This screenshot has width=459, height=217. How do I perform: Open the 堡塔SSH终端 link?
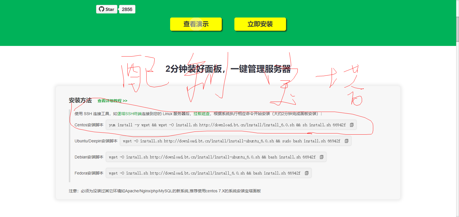click(x=129, y=114)
